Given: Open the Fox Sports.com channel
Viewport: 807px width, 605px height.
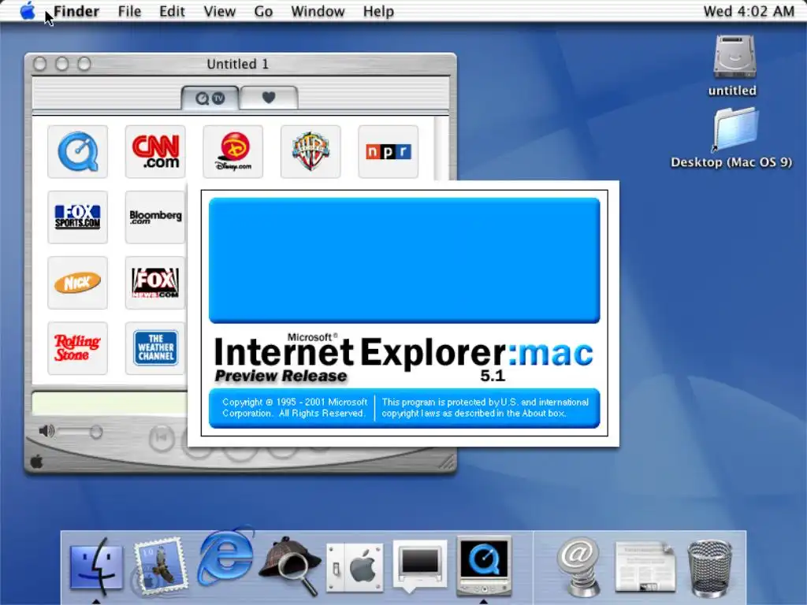Looking at the screenshot, I should (78, 217).
